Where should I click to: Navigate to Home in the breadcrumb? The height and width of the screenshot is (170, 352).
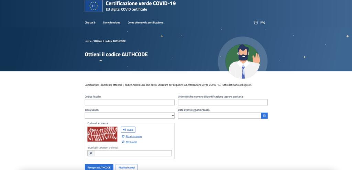click(x=88, y=41)
